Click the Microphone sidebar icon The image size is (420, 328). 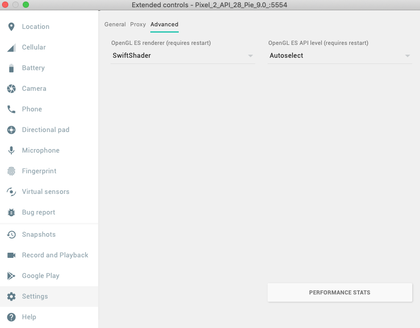[x=10, y=150]
